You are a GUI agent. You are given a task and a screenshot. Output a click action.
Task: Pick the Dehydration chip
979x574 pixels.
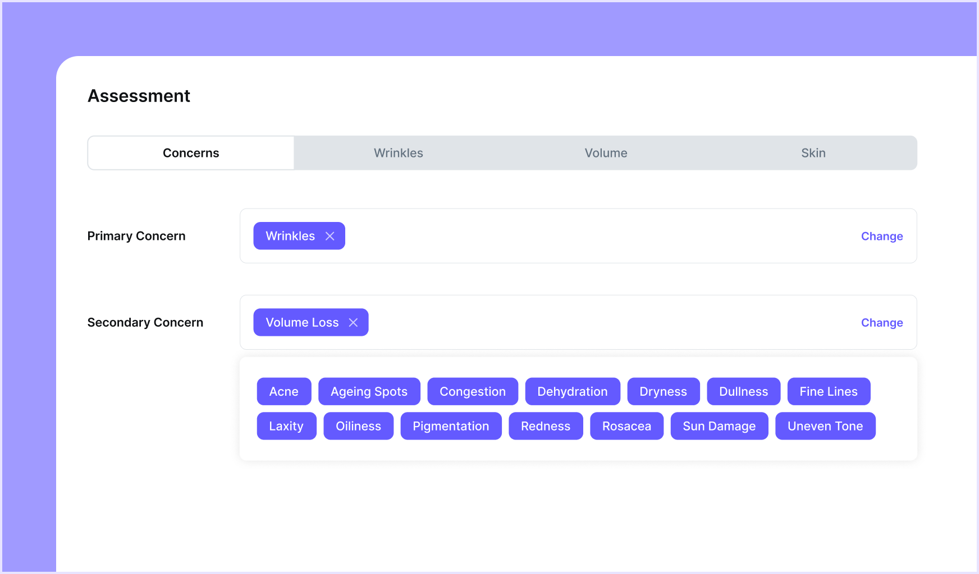click(x=573, y=391)
